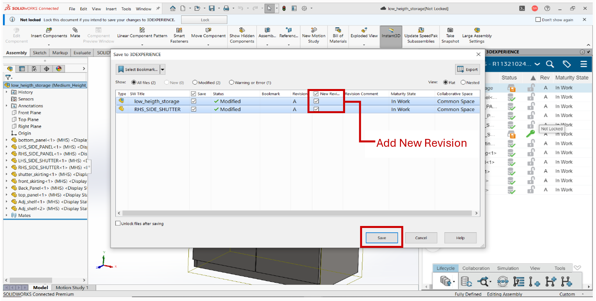
Task: Open the Insert menu
Action: click(111, 9)
